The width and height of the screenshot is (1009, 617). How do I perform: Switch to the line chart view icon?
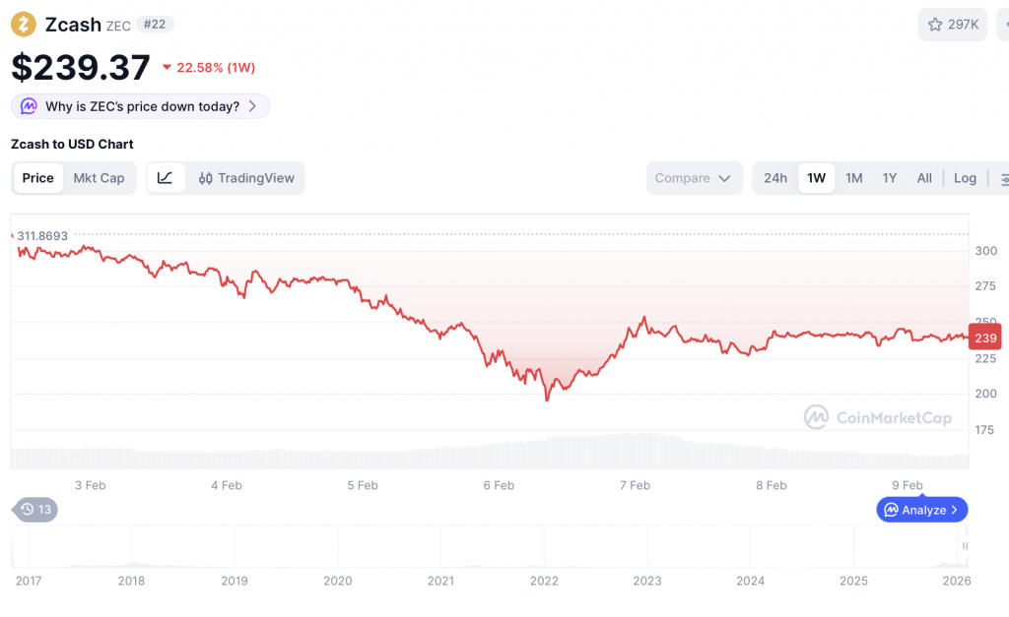click(x=166, y=178)
